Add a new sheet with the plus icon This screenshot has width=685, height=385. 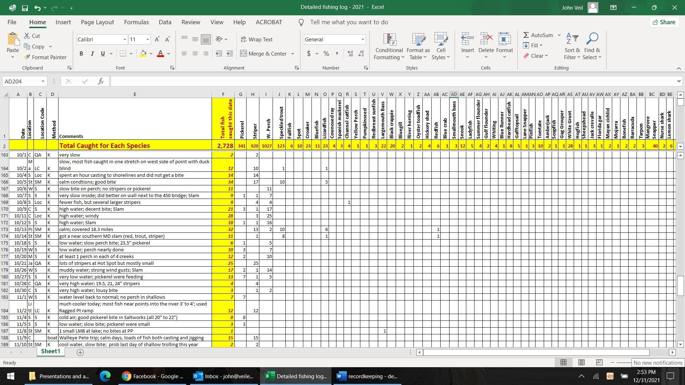[80, 352]
